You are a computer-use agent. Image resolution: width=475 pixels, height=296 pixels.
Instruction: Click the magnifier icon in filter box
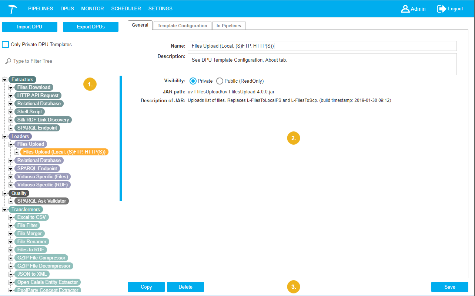[x=8, y=61]
